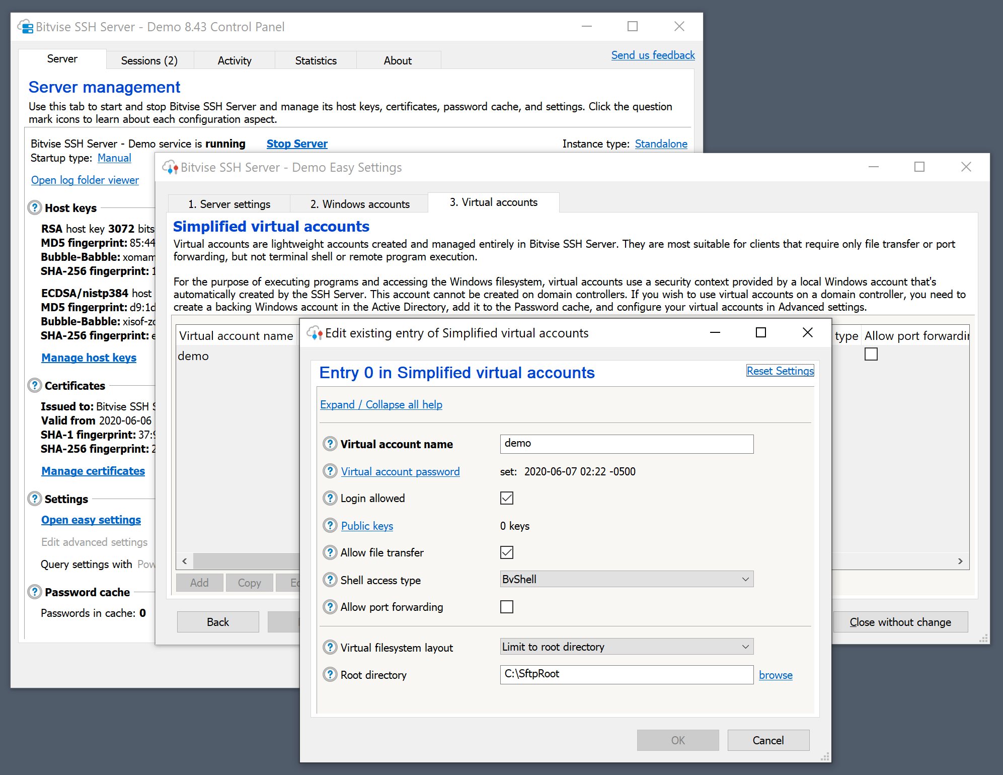Click the Stop Server link
The height and width of the screenshot is (775, 1003).
coord(296,144)
